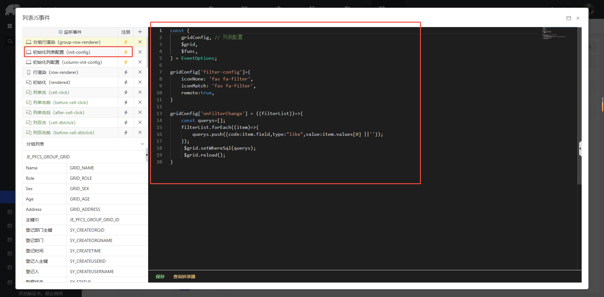Image resolution: width=604 pixels, height=297 pixels.
Task: Click the code editor vertical scrollbar
Action: [579, 105]
